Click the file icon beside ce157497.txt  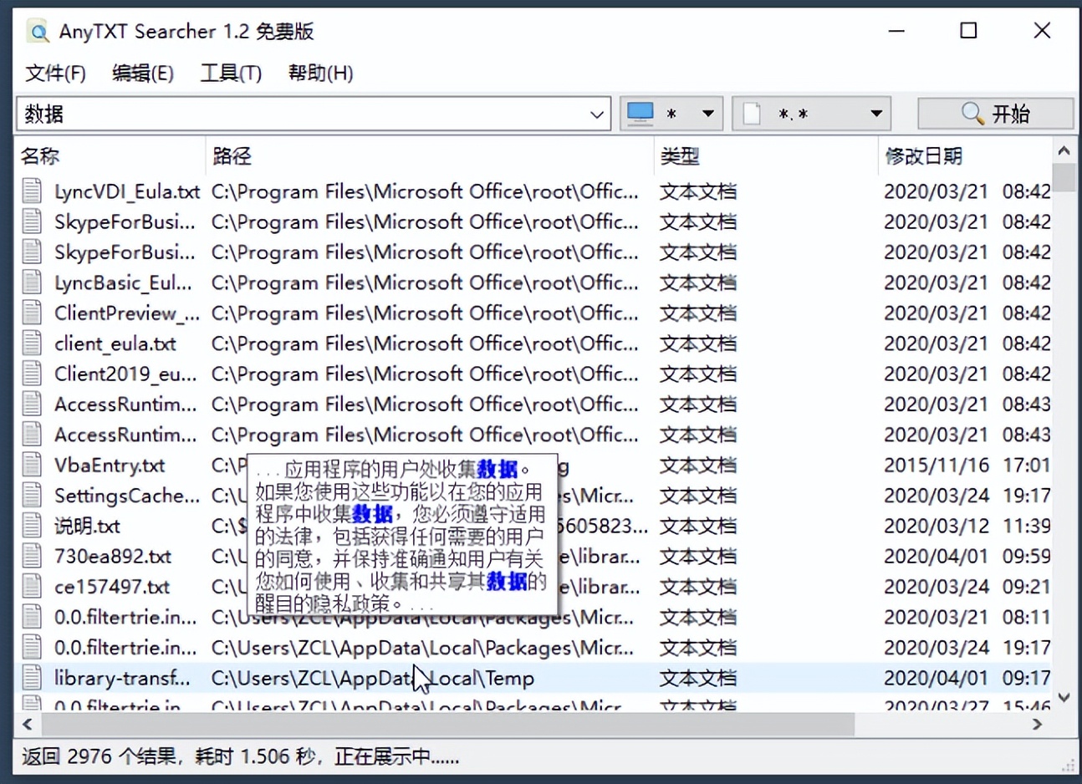pyautogui.click(x=32, y=587)
